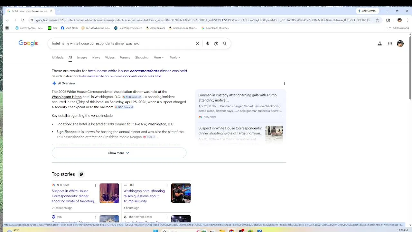The width and height of the screenshot is (412, 232).
Task: Open the Chrome side panel icon
Action: tap(388, 20)
